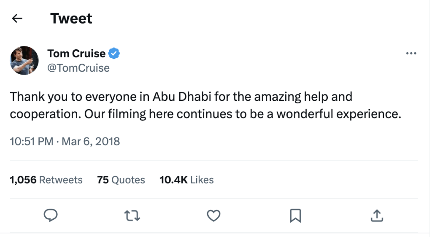
Task: Click the Tweet page heading
Action: coord(71,19)
